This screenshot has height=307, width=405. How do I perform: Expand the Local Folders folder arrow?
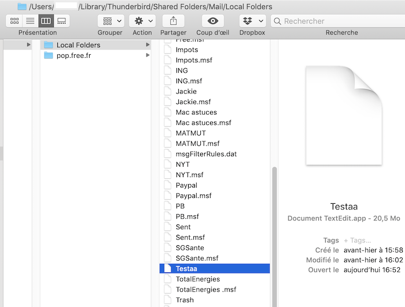148,45
